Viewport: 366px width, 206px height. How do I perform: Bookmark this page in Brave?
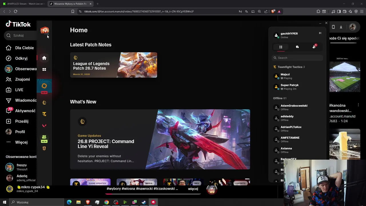pyautogui.click(x=73, y=11)
